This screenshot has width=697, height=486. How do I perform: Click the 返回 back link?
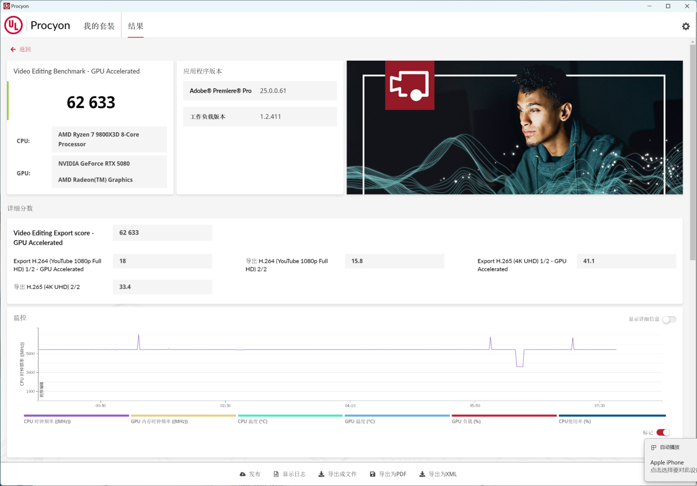(25, 50)
